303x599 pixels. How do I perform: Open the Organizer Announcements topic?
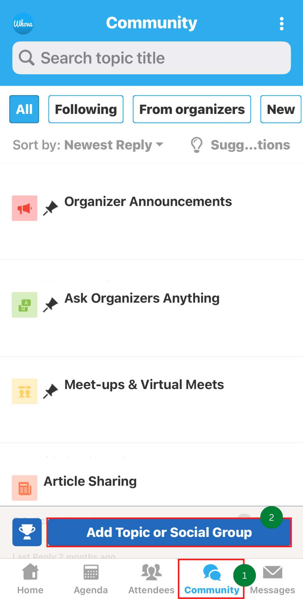(x=148, y=202)
